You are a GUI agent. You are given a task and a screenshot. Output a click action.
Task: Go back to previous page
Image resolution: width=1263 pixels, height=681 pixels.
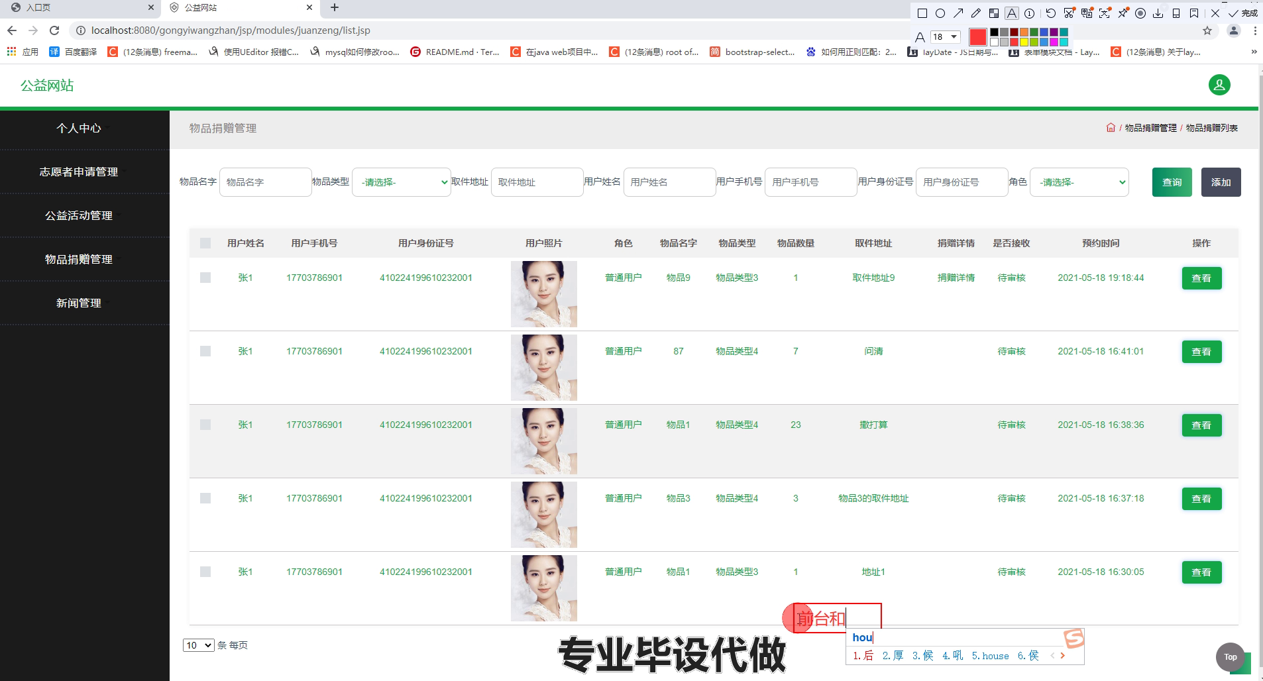point(12,30)
